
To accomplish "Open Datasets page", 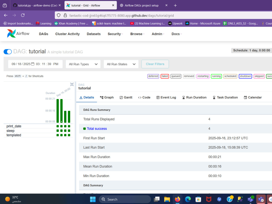I will (94, 34).
